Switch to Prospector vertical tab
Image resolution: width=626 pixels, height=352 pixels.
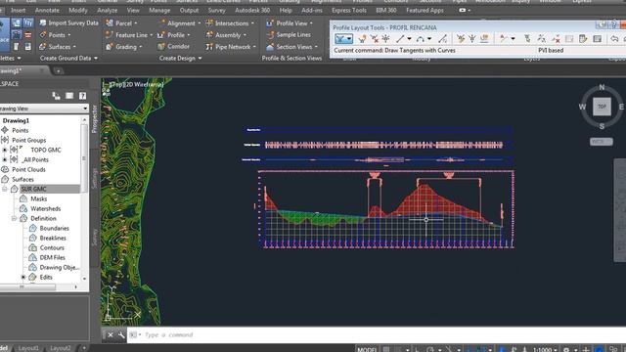95,118
